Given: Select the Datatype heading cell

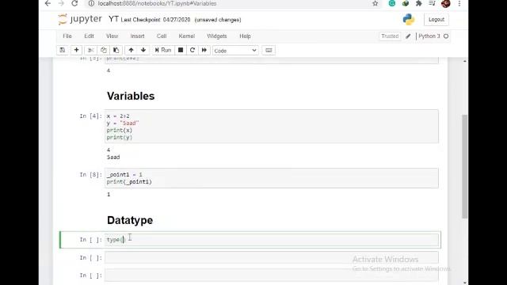Looking at the screenshot, I should 130,220.
